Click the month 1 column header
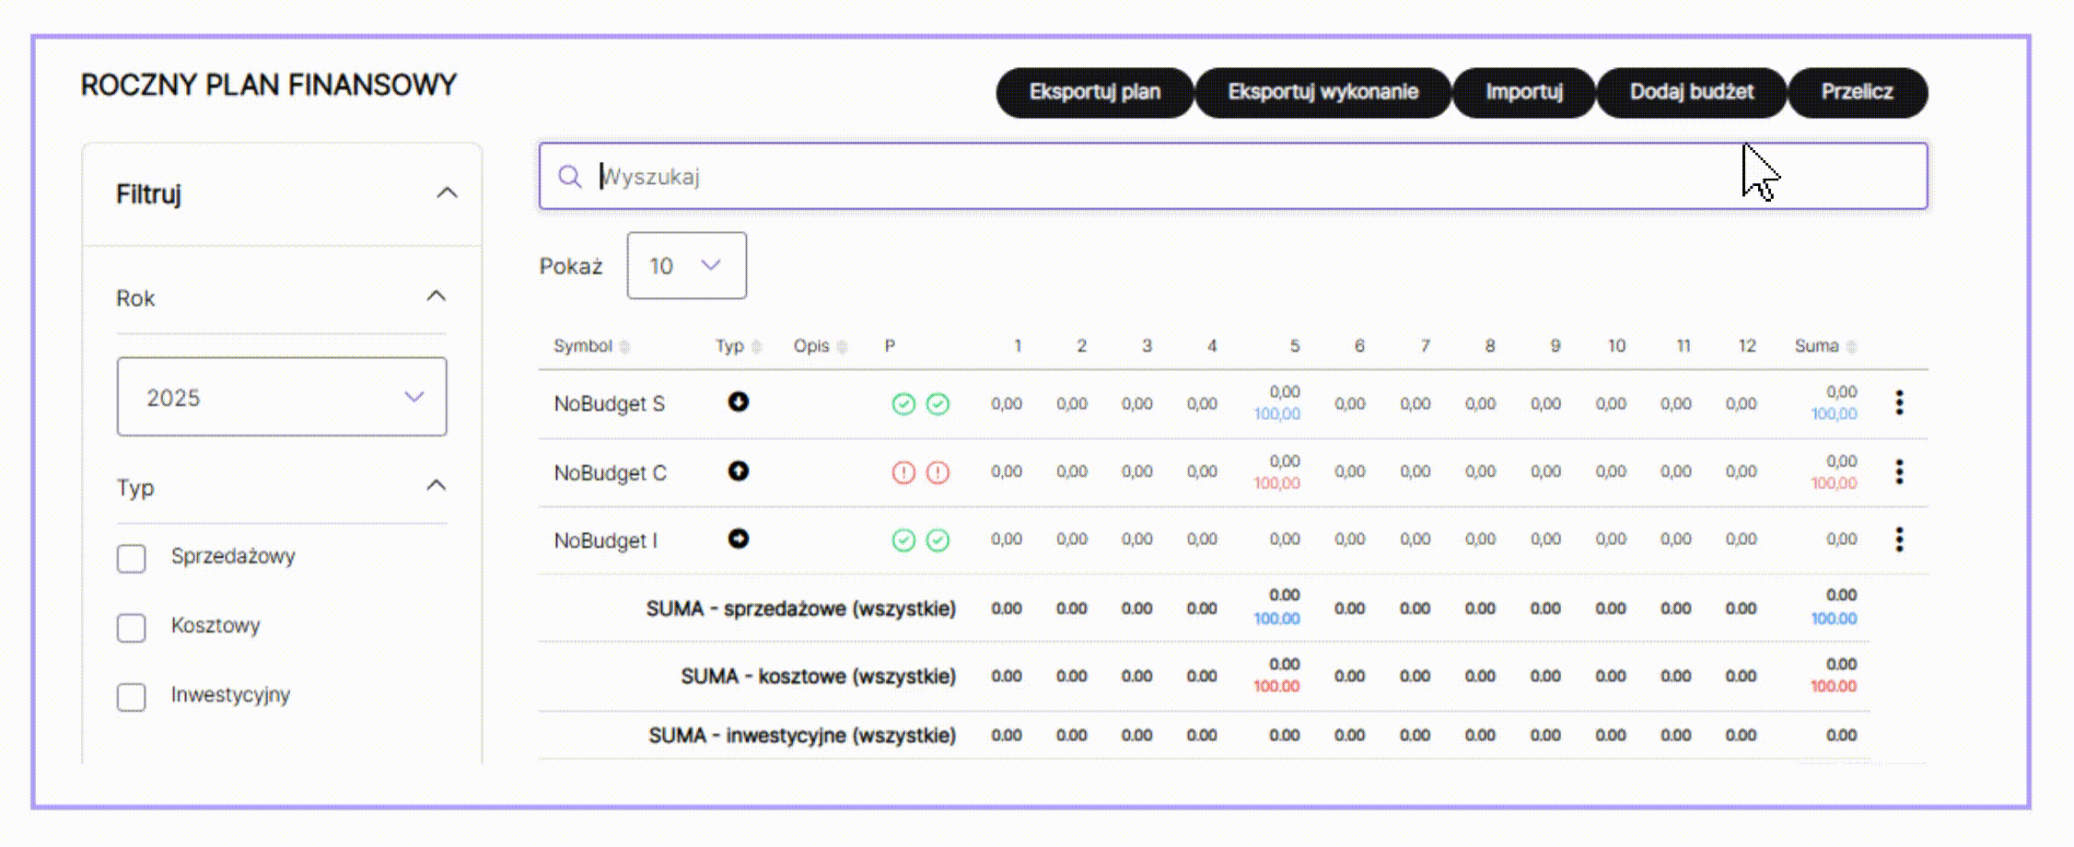The height and width of the screenshot is (847, 2074). (1018, 346)
